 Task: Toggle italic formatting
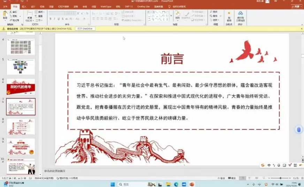[54, 19]
